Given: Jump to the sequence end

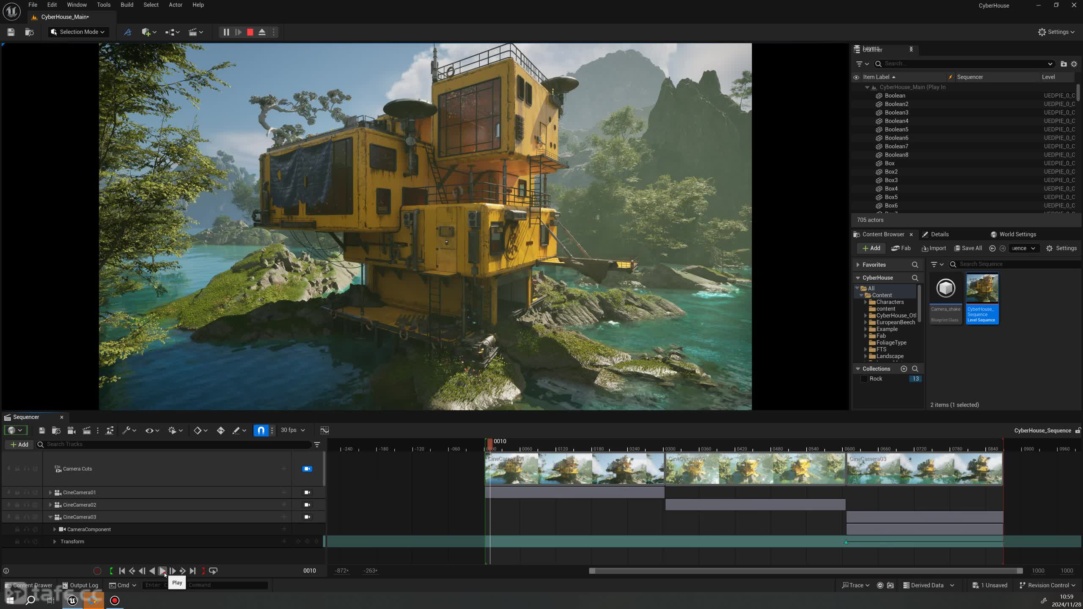Looking at the screenshot, I should 193,571.
